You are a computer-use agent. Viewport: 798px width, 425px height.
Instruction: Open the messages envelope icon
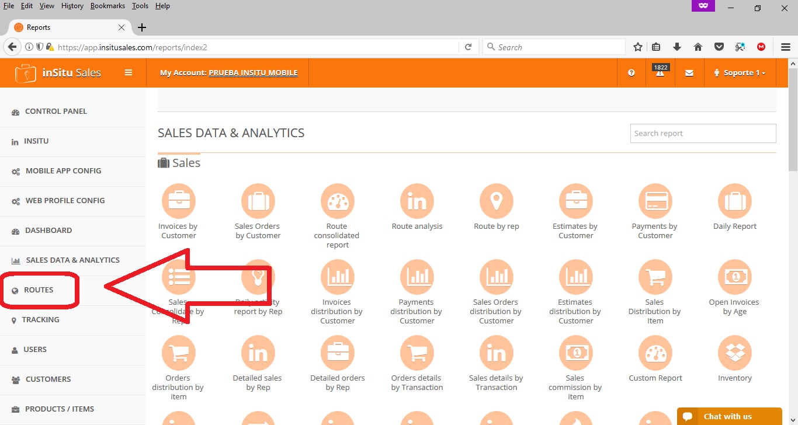(689, 73)
